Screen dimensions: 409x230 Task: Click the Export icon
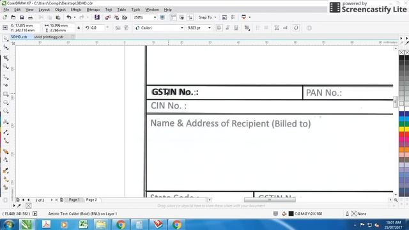(x=116, y=17)
